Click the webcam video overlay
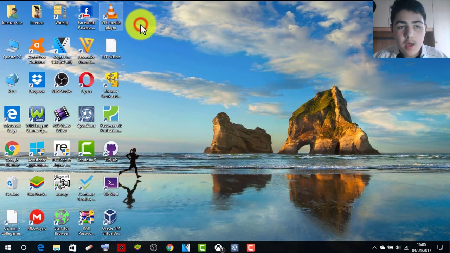This screenshot has height=253, width=450. pyautogui.click(x=412, y=29)
